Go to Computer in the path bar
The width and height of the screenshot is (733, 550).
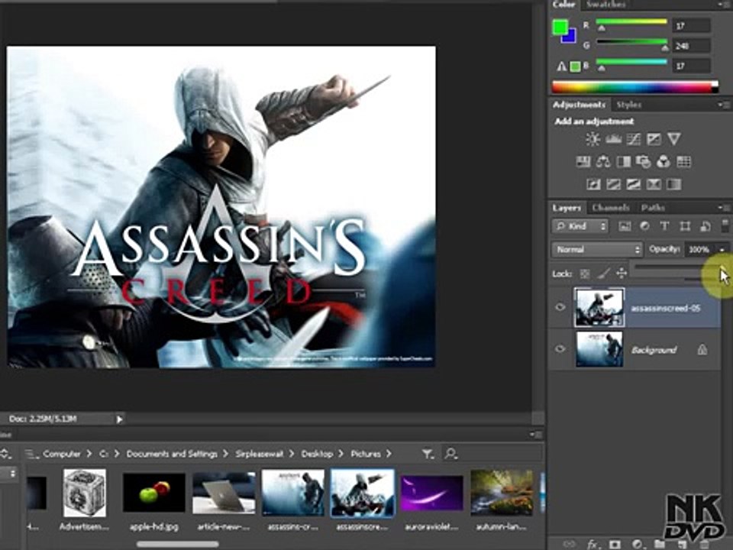(61, 454)
